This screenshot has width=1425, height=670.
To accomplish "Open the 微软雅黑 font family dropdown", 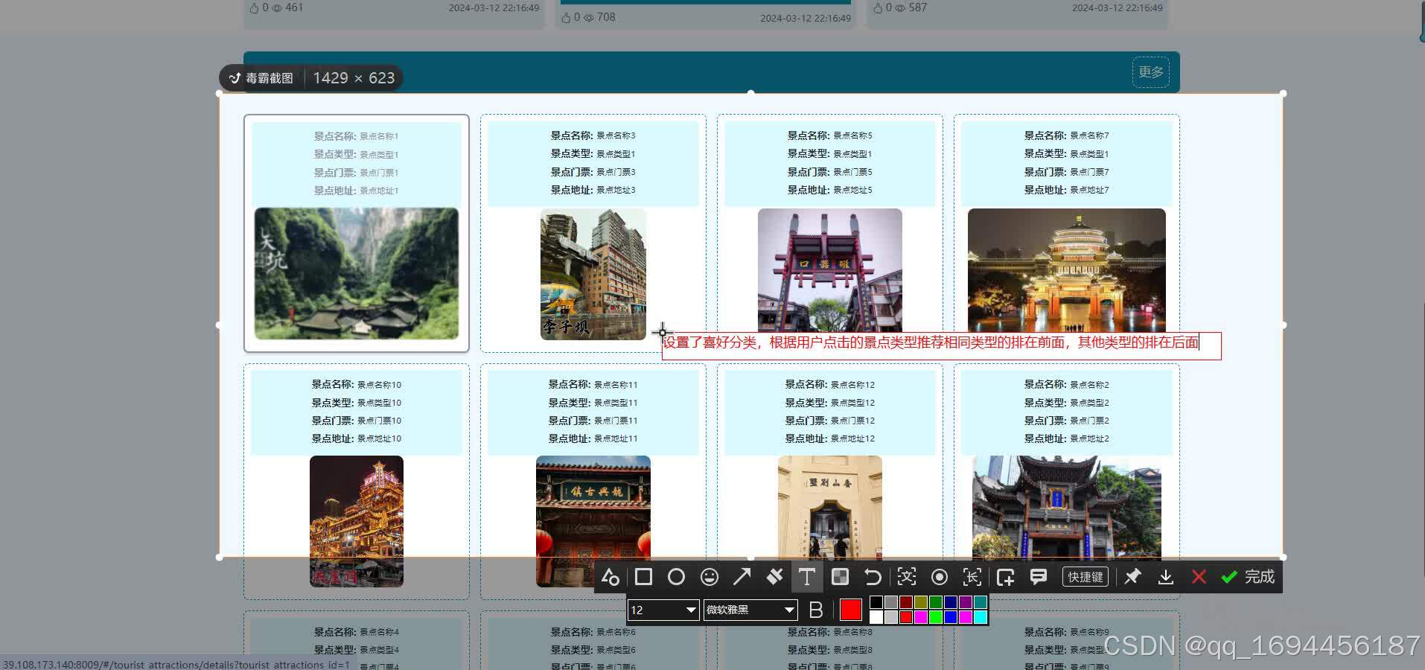I will tap(750, 610).
